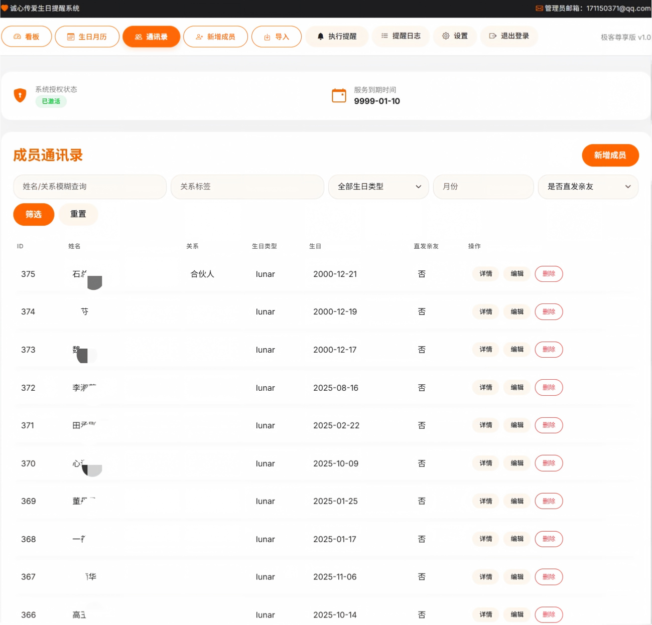Click the mail icon beside 管理员邮箱
This screenshot has width=652, height=625.
(x=540, y=8)
